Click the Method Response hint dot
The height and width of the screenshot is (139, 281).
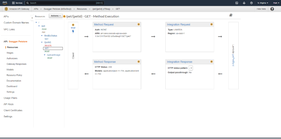pyautogui.click(x=138, y=62)
